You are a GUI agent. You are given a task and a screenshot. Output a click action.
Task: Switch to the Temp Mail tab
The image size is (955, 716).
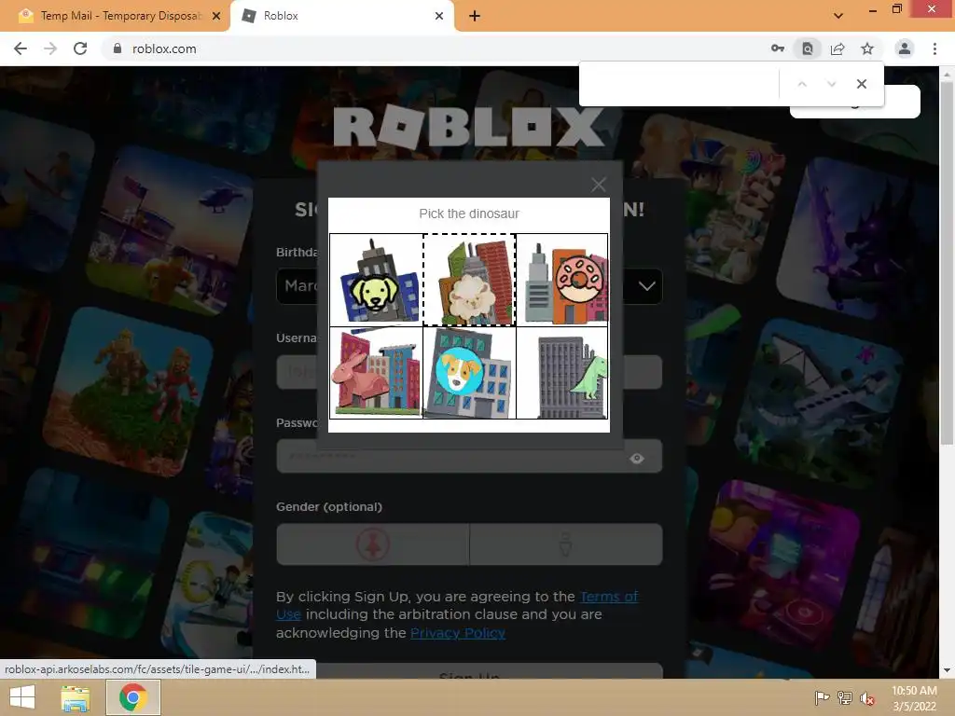point(115,16)
